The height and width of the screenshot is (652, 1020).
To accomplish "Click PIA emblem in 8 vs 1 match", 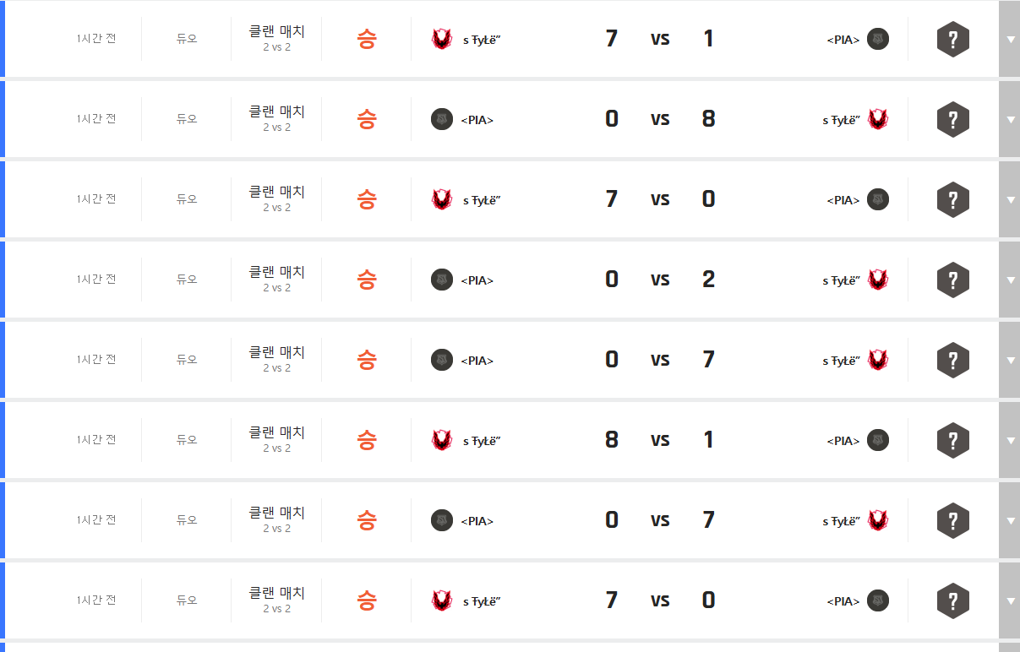I will pos(878,440).
